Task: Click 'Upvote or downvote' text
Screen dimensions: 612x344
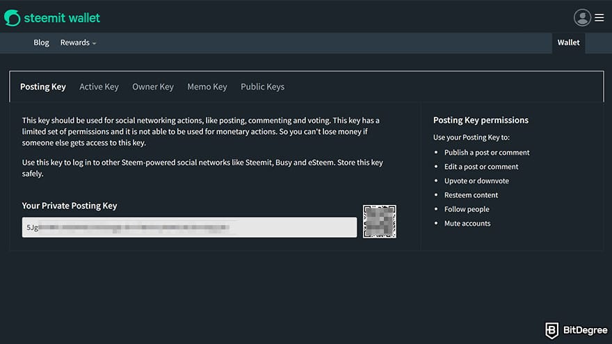Action: tap(476, 181)
